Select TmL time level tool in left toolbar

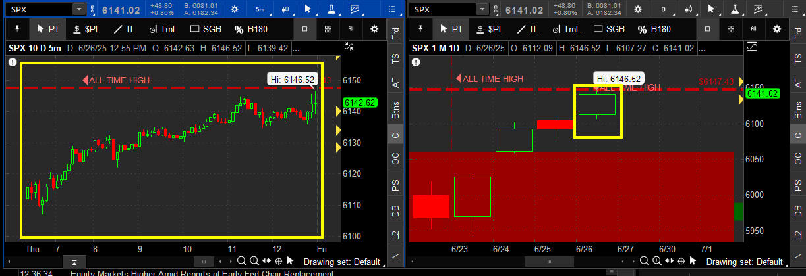(163, 29)
